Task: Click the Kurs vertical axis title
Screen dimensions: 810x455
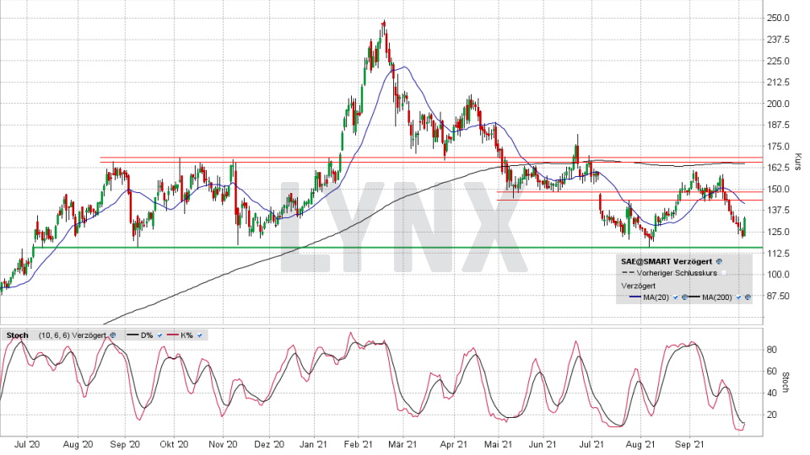Action: pyautogui.click(x=799, y=162)
